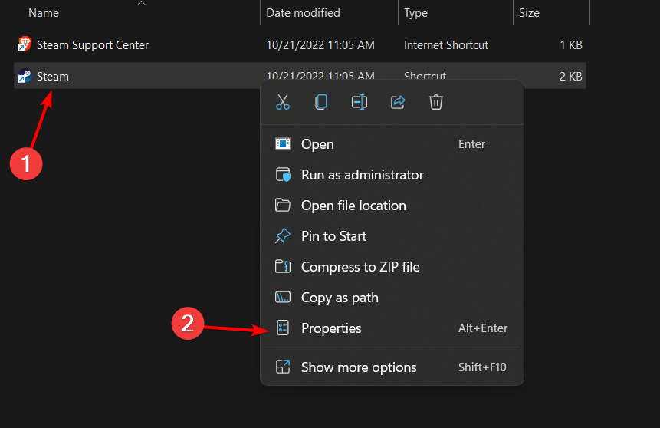Select Copy as path

pos(392,298)
